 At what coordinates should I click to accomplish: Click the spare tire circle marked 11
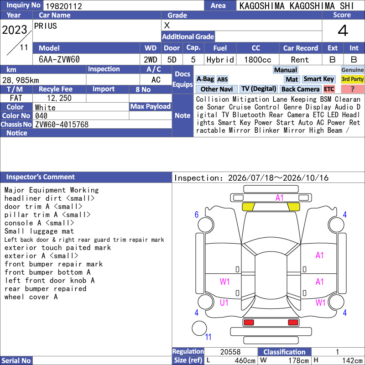[x=199, y=328]
